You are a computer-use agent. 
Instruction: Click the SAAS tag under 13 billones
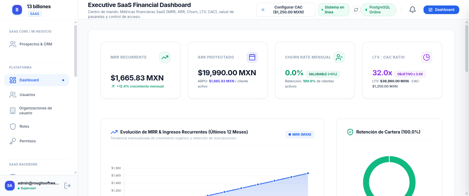coord(35,14)
